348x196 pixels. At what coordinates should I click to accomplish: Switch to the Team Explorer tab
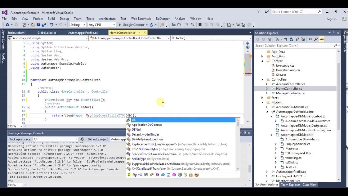[290, 185]
